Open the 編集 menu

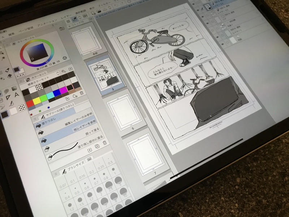coord(12,34)
